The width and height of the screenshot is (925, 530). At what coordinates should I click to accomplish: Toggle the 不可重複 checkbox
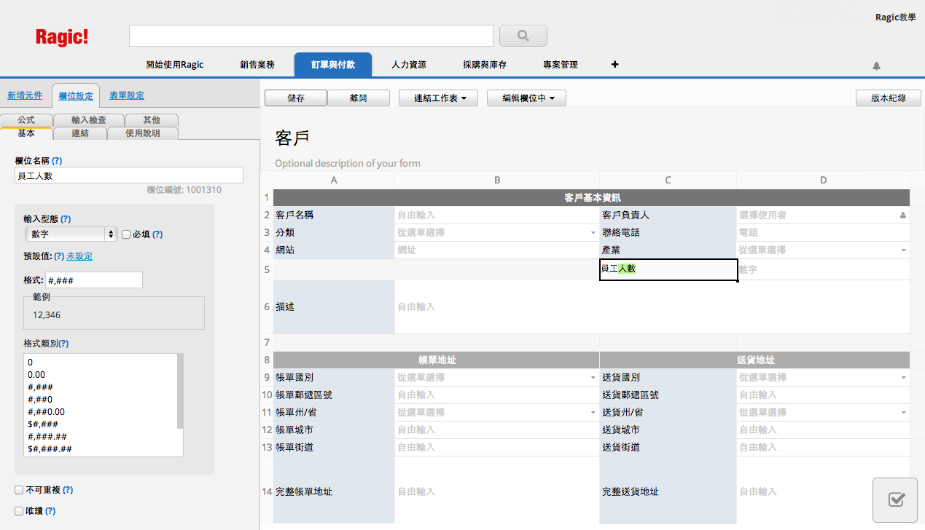[19, 491]
